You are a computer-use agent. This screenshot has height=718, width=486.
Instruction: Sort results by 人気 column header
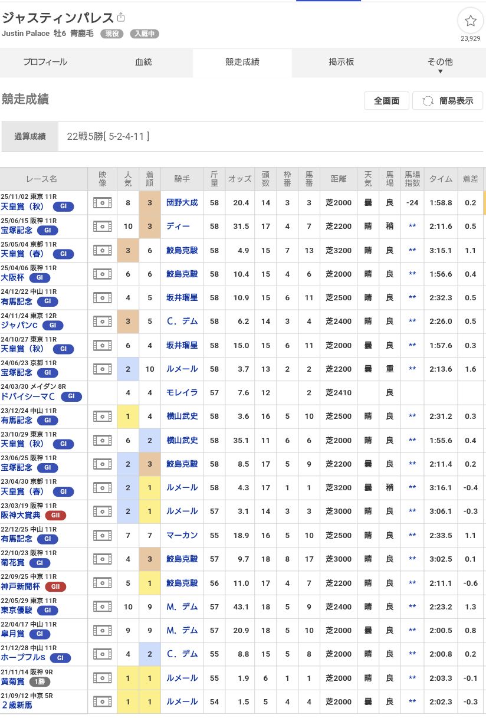click(128, 179)
